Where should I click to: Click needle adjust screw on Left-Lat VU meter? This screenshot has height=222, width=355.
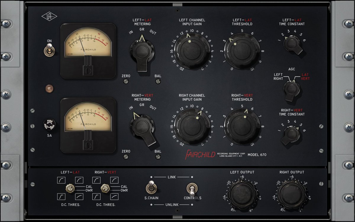[x=88, y=71]
